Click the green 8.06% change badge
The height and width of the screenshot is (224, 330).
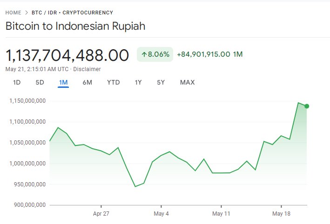(155, 54)
